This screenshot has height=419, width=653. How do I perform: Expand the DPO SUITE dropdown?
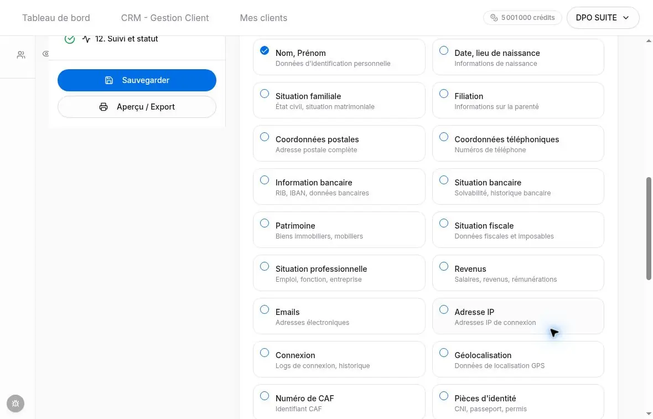click(x=603, y=18)
